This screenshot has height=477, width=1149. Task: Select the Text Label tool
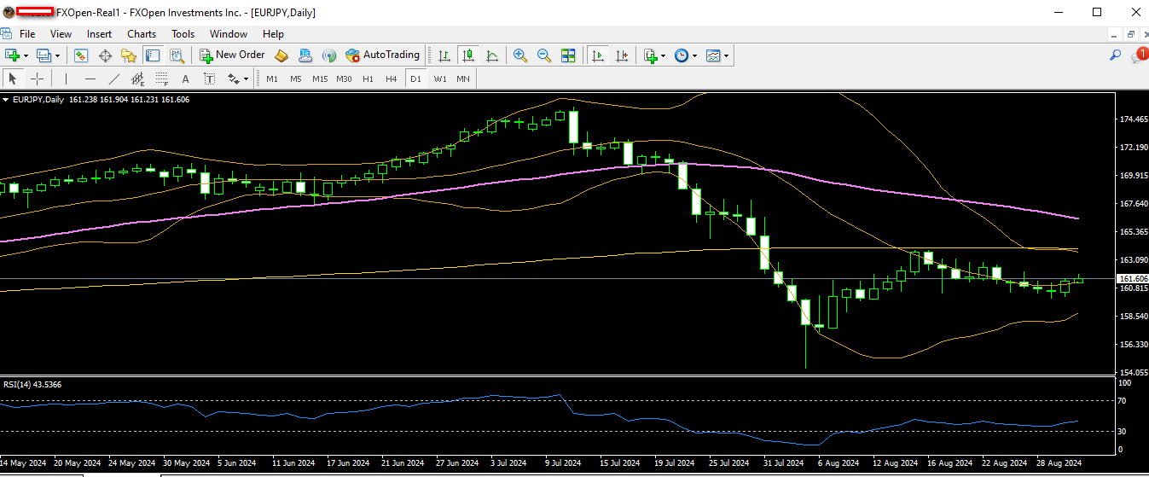click(209, 79)
